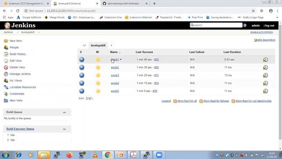Expand the Jenkins breadcrumb chevron

click(18, 32)
